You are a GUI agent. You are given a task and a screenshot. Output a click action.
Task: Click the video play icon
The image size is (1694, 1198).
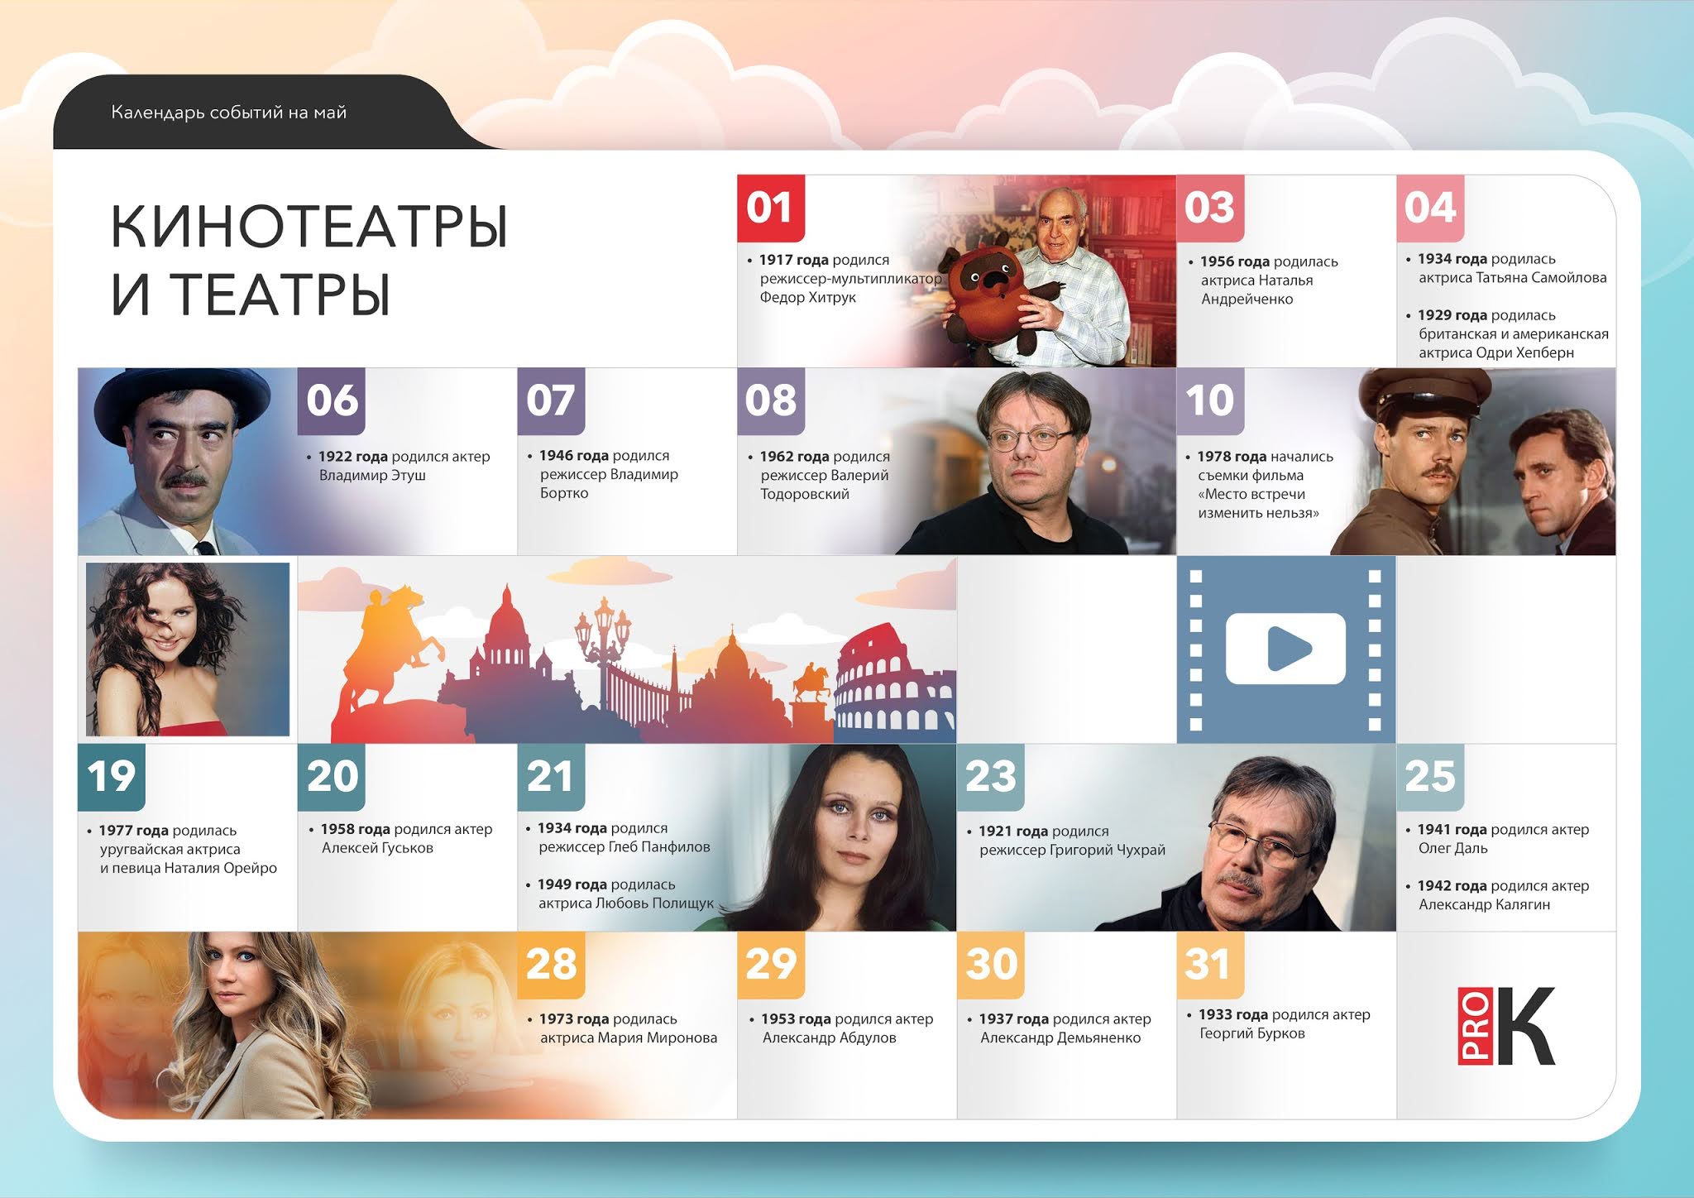1285,649
